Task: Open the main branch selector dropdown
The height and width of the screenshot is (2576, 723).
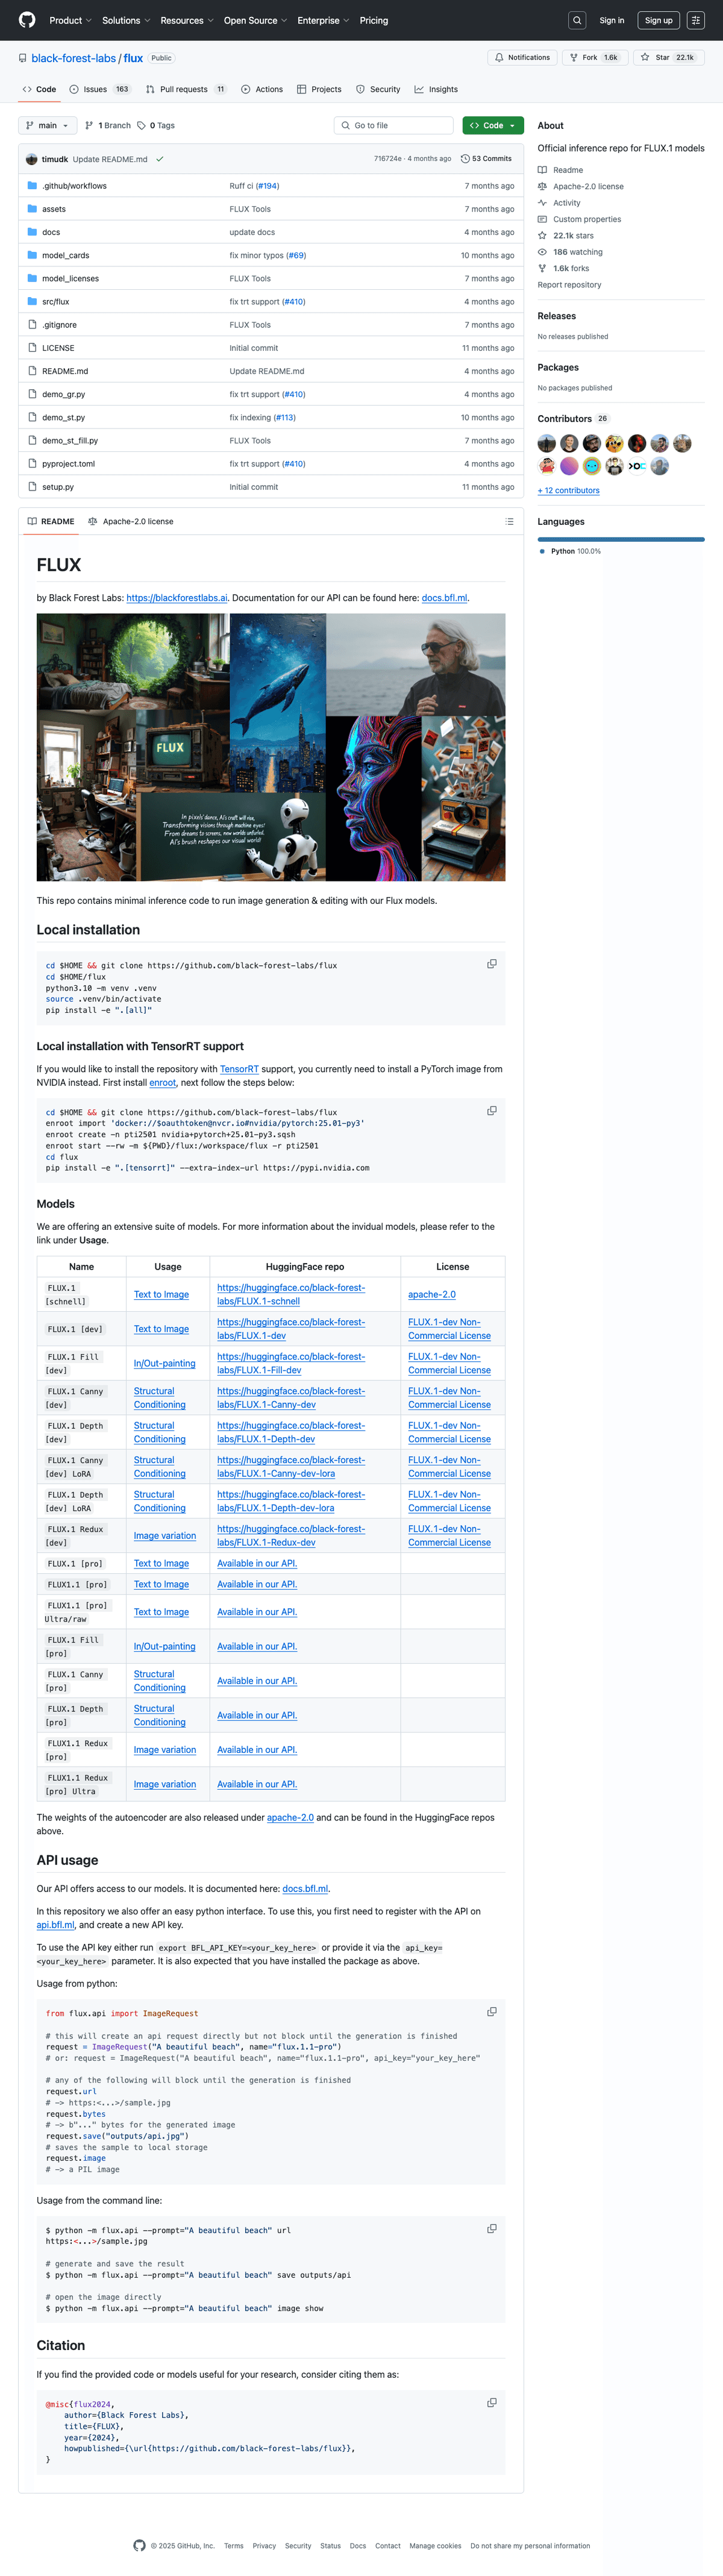Action: (48, 126)
